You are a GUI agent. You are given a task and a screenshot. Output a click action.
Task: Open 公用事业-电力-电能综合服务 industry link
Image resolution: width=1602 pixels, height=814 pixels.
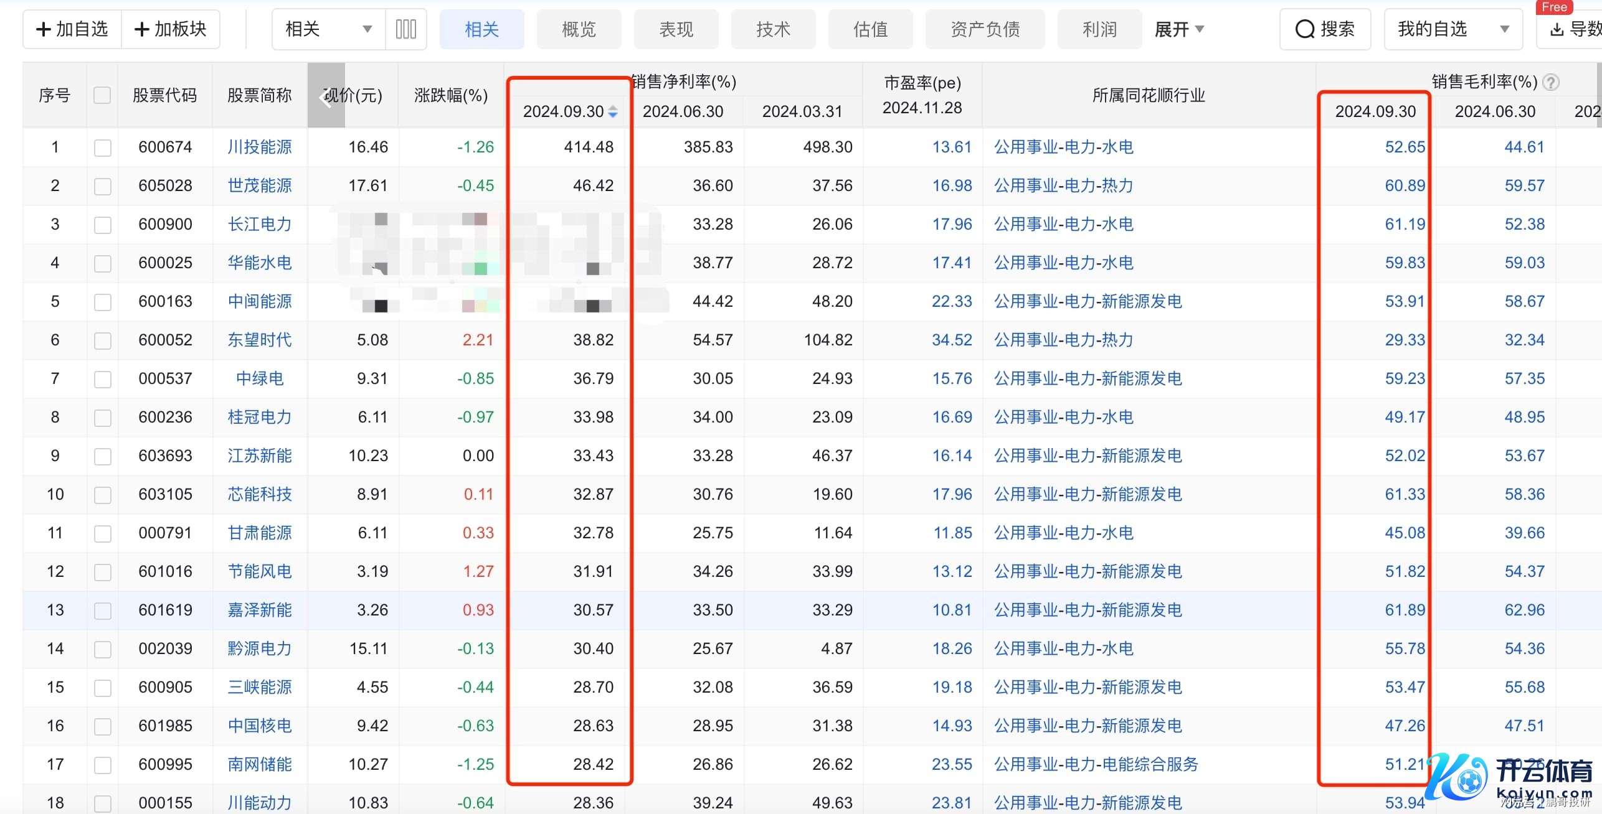pyautogui.click(x=1096, y=764)
